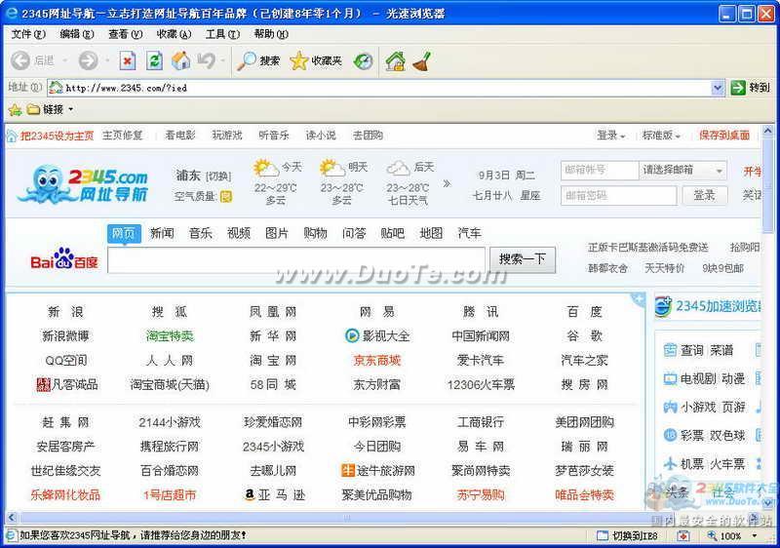
Task: Select the 新闻 search tab
Action: click(x=162, y=233)
